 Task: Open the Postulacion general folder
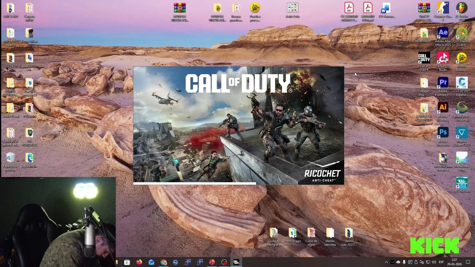pos(10,137)
